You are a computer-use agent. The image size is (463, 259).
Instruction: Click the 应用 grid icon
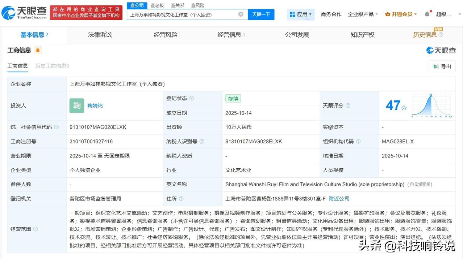[x=292, y=14]
